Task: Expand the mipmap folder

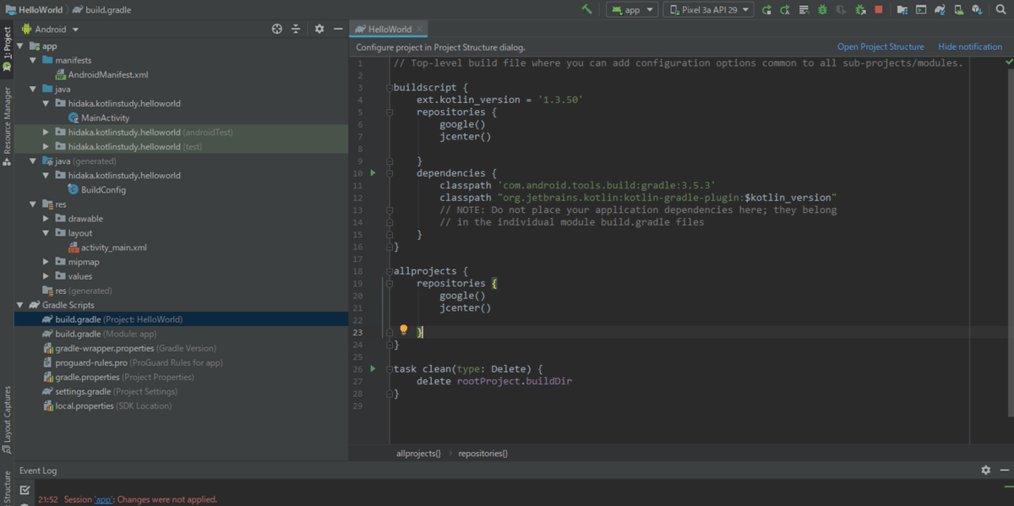Action: (47, 262)
